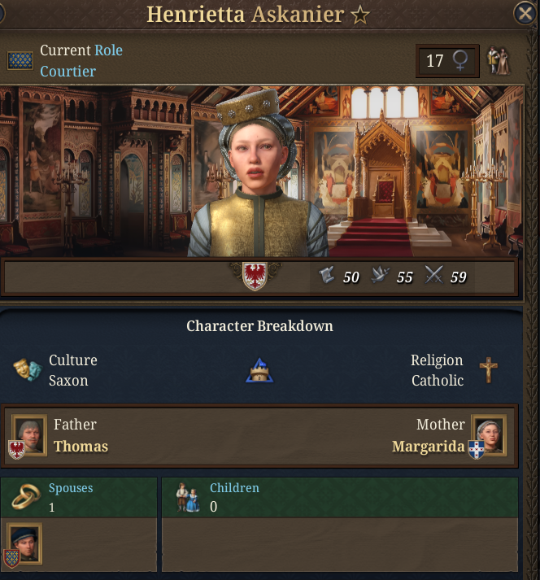This screenshot has height=580, width=540.
Task: Open father Thomas's portrait
Action: pyautogui.click(x=29, y=435)
